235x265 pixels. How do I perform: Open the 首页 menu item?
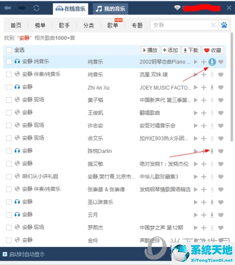(16, 25)
